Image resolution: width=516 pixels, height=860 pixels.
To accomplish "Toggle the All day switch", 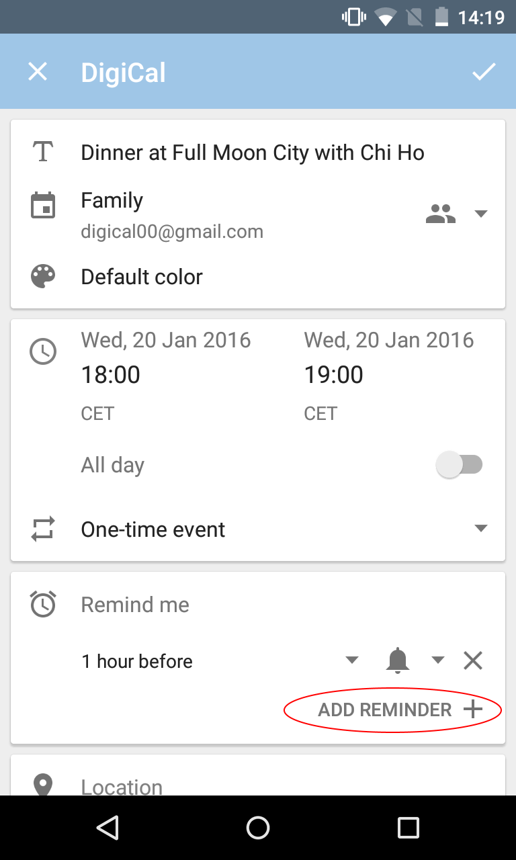I will (460, 465).
